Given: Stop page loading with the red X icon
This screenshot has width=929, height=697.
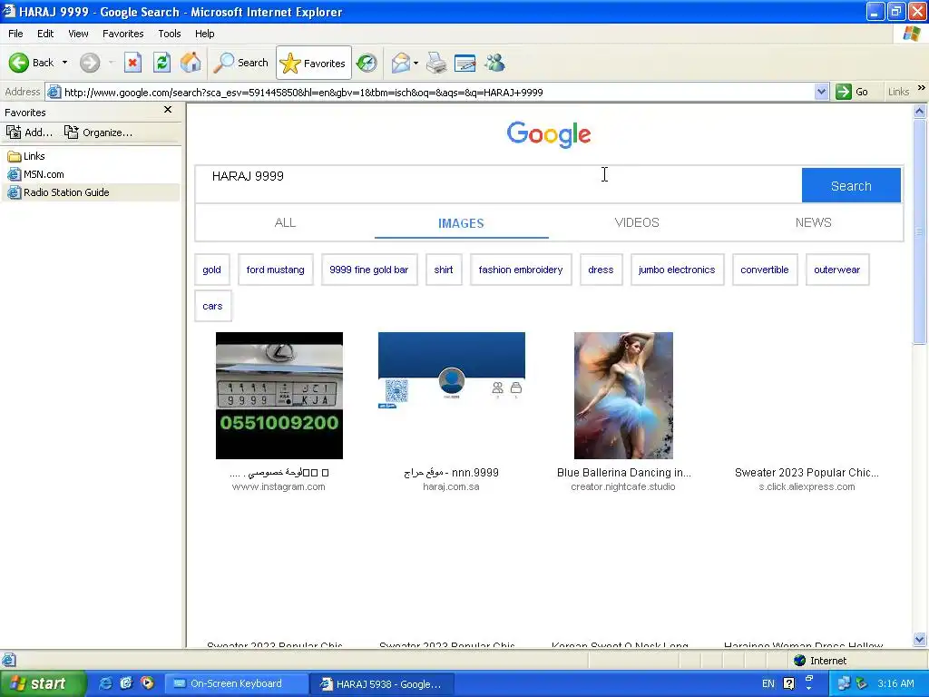Looking at the screenshot, I should click(x=132, y=63).
